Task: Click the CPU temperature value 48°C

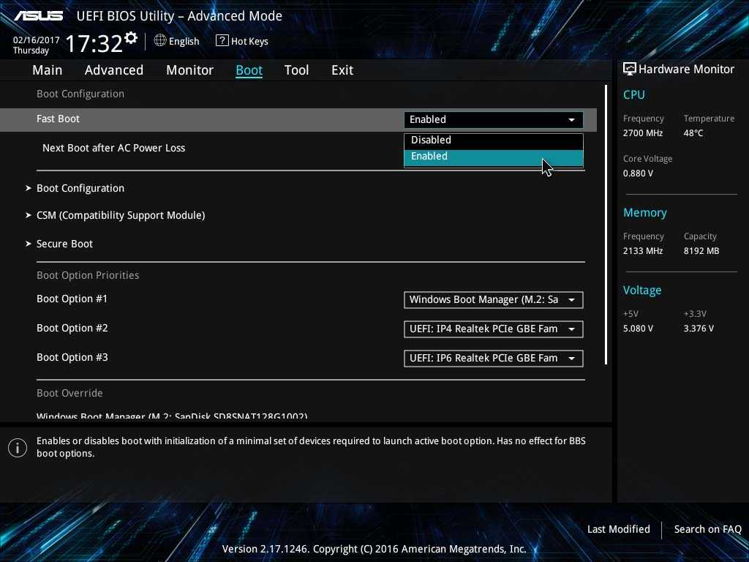Action: [x=693, y=133]
